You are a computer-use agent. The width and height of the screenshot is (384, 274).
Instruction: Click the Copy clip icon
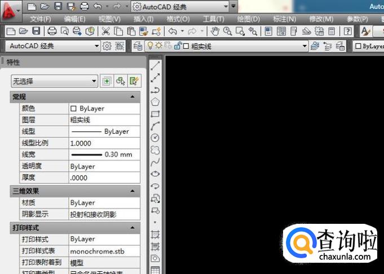pos(119,31)
